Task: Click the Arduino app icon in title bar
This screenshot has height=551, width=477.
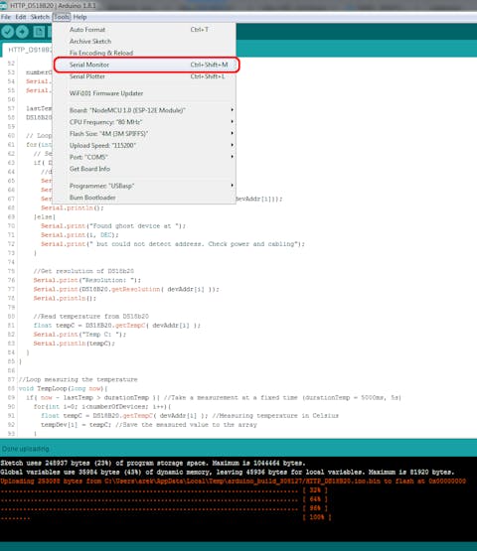Action: [4, 6]
